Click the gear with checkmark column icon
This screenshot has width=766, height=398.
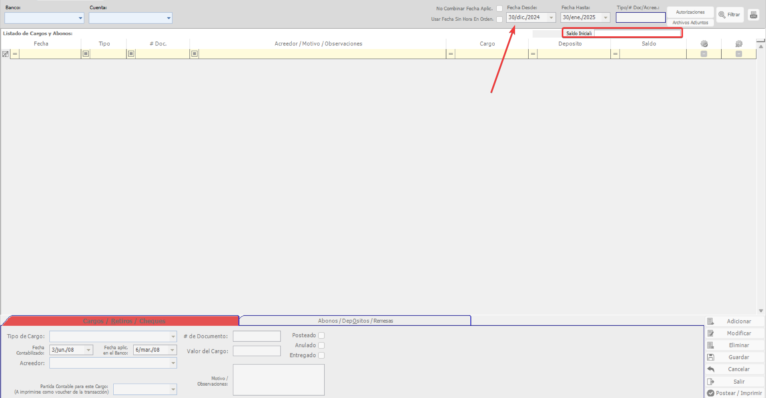coord(704,44)
